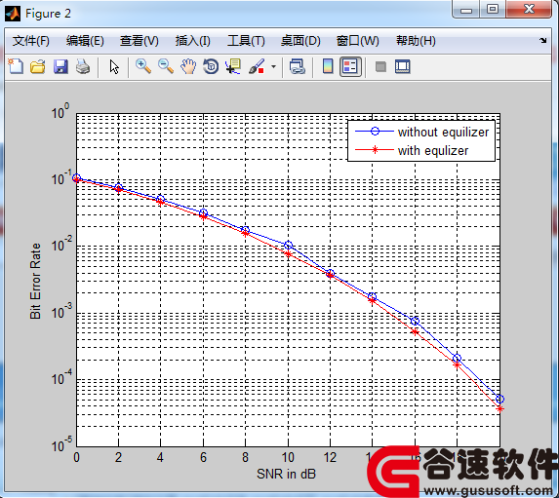
Task: Select the Zoom In magnifier tool
Action: [x=143, y=66]
